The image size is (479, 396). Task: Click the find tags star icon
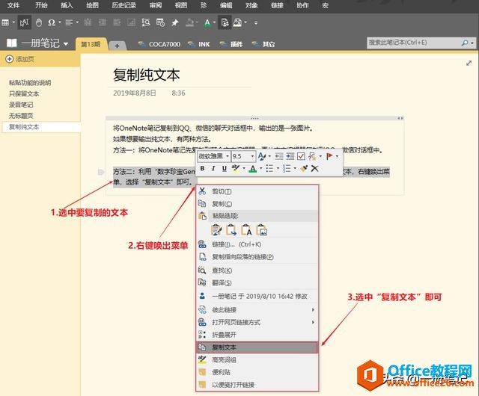(312, 156)
